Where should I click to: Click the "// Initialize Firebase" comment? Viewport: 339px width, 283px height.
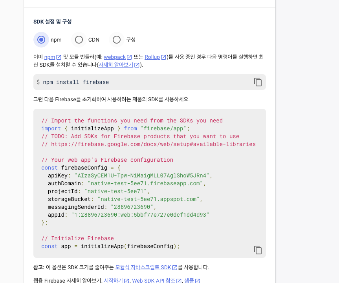(x=78, y=239)
